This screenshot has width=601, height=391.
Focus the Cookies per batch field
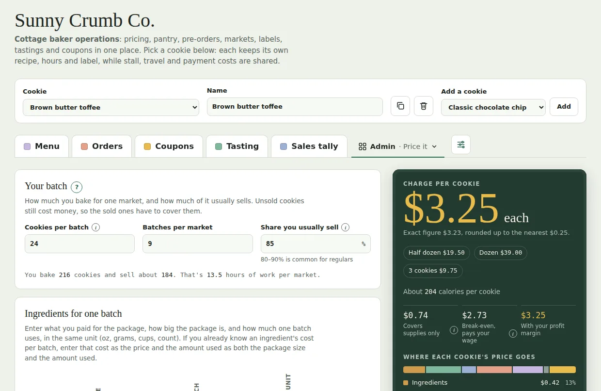[79, 244]
